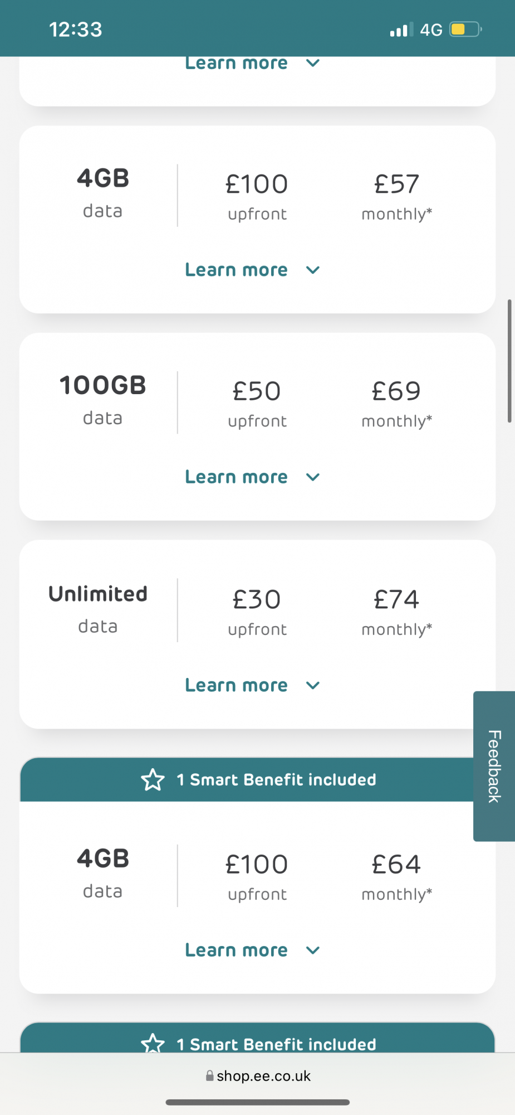Click the star icon in bottom benefit banner

click(153, 1044)
